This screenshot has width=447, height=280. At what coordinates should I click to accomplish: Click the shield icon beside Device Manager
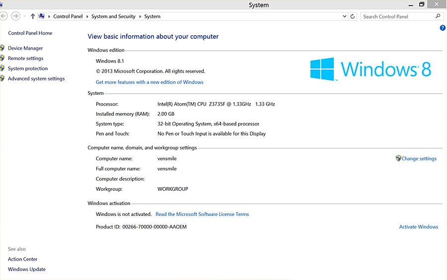click(2, 48)
